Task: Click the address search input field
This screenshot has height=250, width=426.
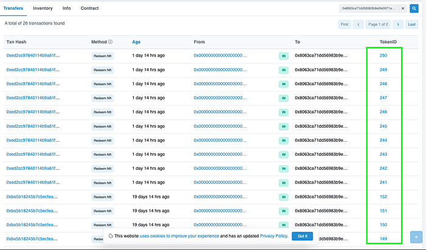Action: (x=369, y=9)
